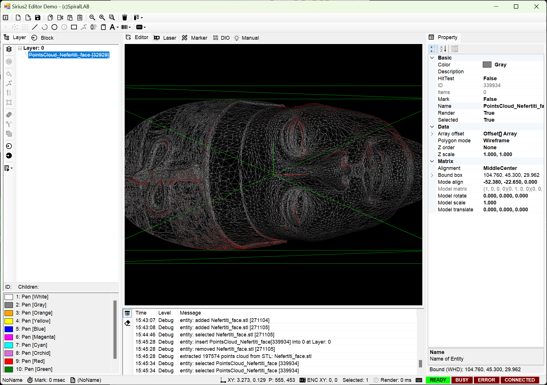Image resolution: width=547 pixels, height=385 pixels.
Task: Select PointsCloud_Nefertiti_face entity in tree
Action: point(69,55)
